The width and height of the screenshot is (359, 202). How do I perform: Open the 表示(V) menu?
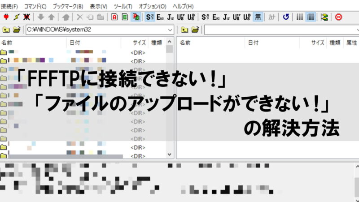98,6
